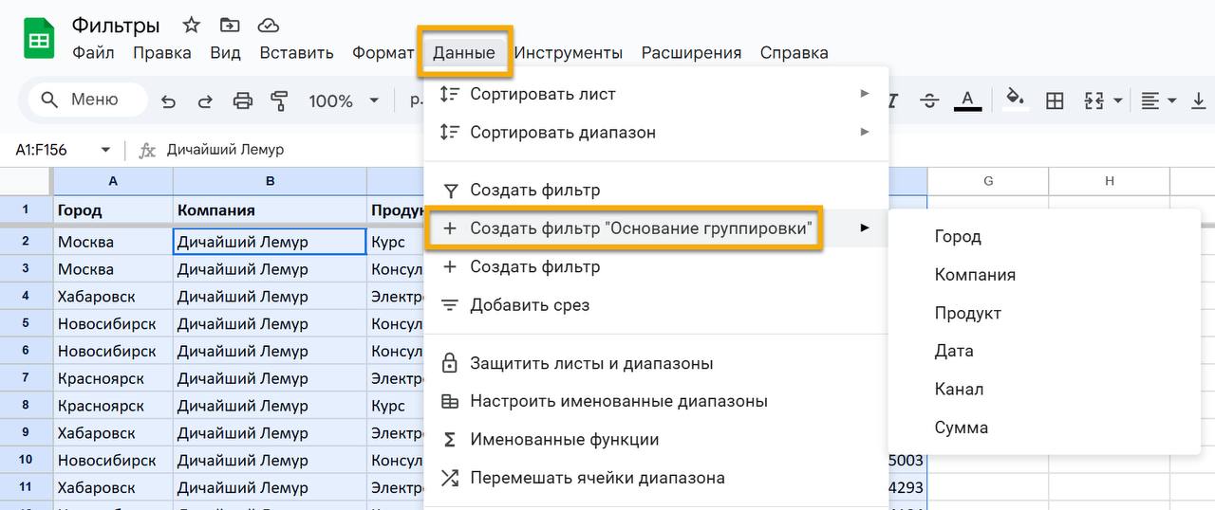
Task: Expand the "Сортировать диапазон" submenu
Action: [655, 132]
